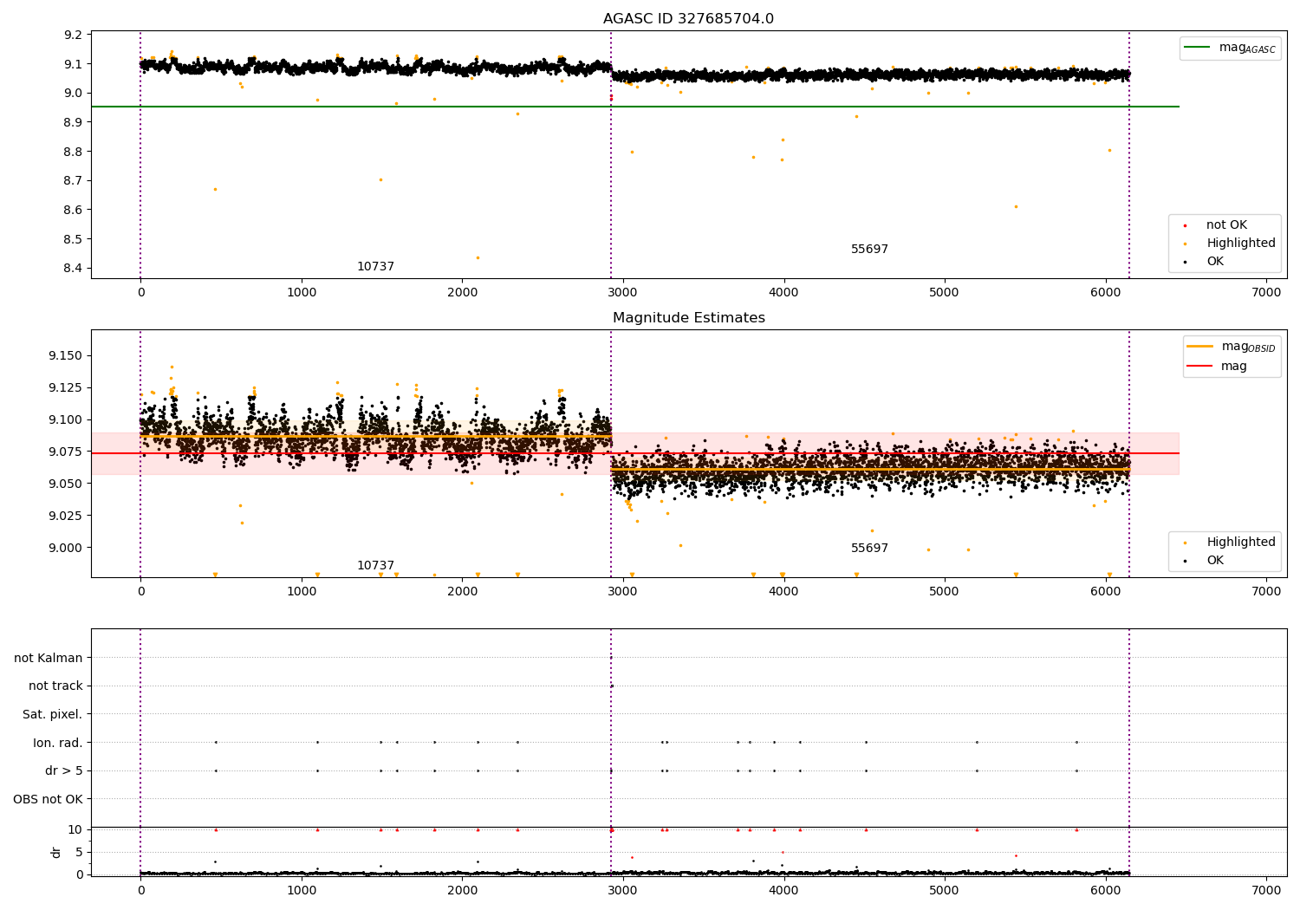Click the red 'mag' legend entry in middle plot
Screen dimensions: 1300x910
click(1217, 367)
